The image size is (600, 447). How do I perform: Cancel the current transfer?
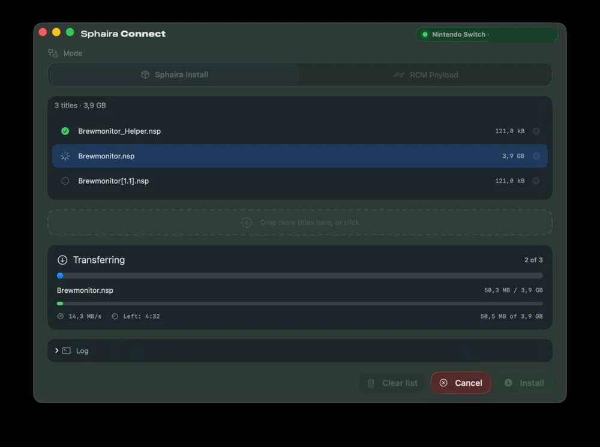pyautogui.click(x=461, y=383)
